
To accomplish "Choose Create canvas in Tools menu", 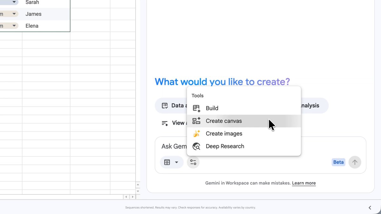I will tap(244, 121).
